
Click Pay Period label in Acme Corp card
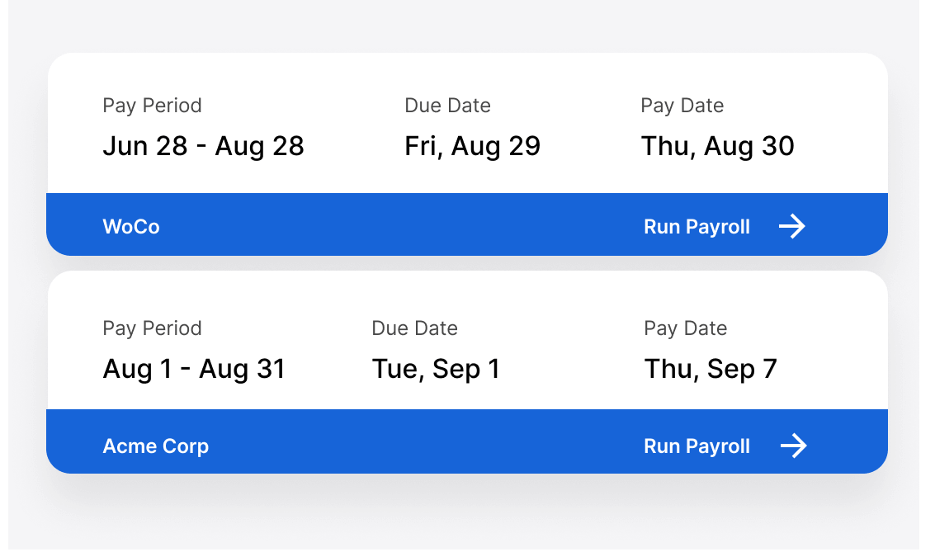(152, 328)
